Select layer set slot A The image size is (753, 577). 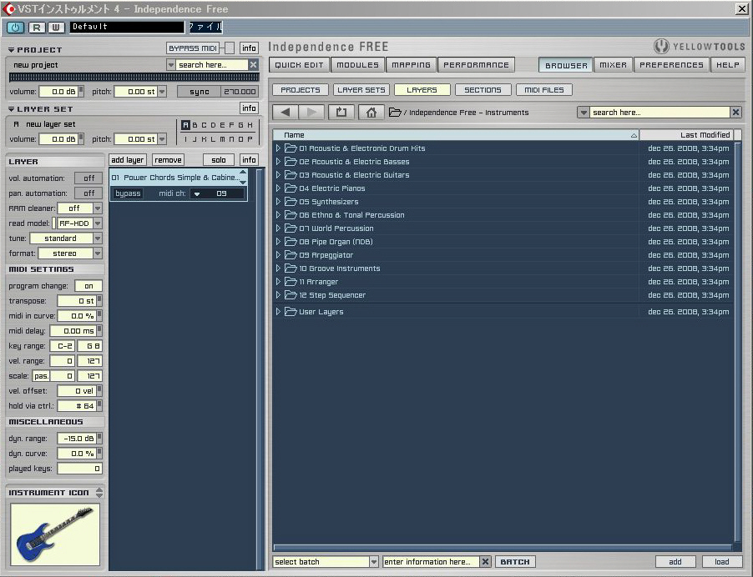[185, 125]
